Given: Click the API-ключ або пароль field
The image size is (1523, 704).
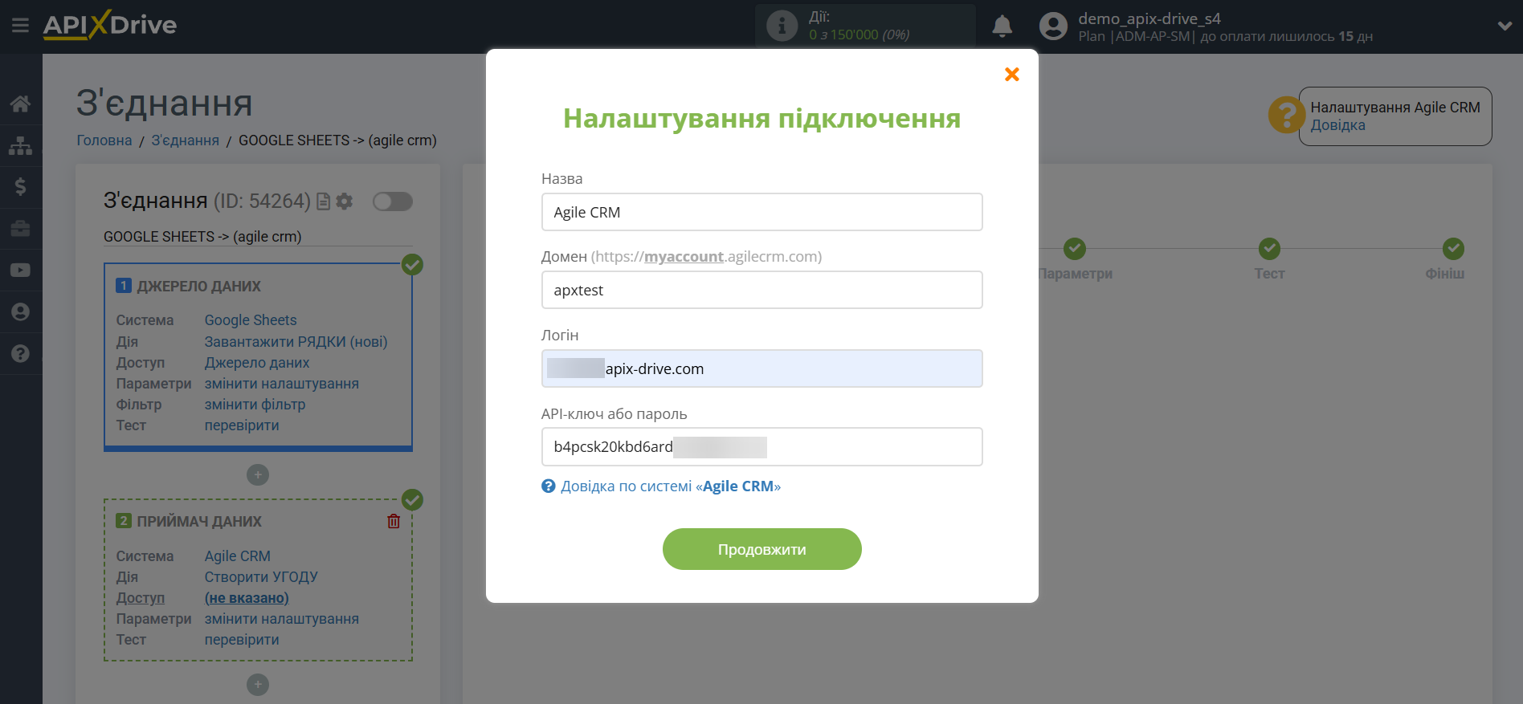Looking at the screenshot, I should (761, 446).
